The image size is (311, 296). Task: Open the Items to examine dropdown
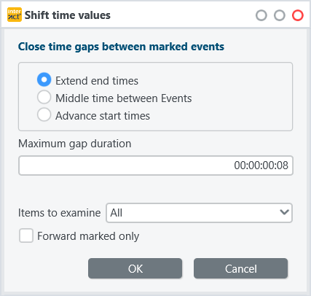coord(199,213)
